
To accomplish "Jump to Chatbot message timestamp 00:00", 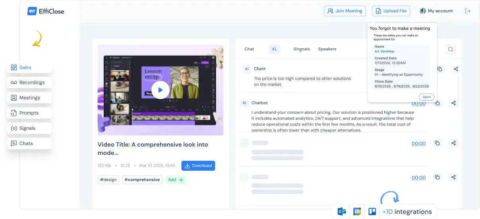I will (x=418, y=104).
